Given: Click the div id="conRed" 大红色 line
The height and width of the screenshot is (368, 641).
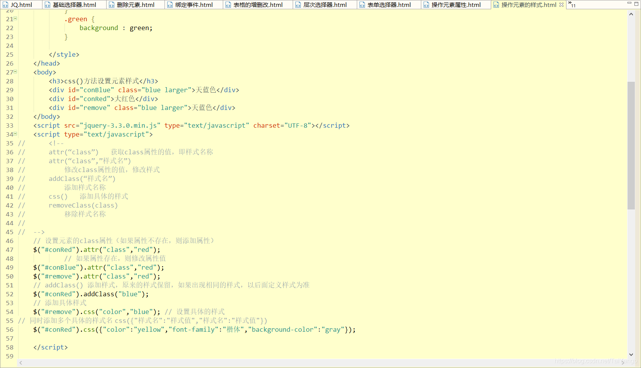Looking at the screenshot, I should 103,99.
